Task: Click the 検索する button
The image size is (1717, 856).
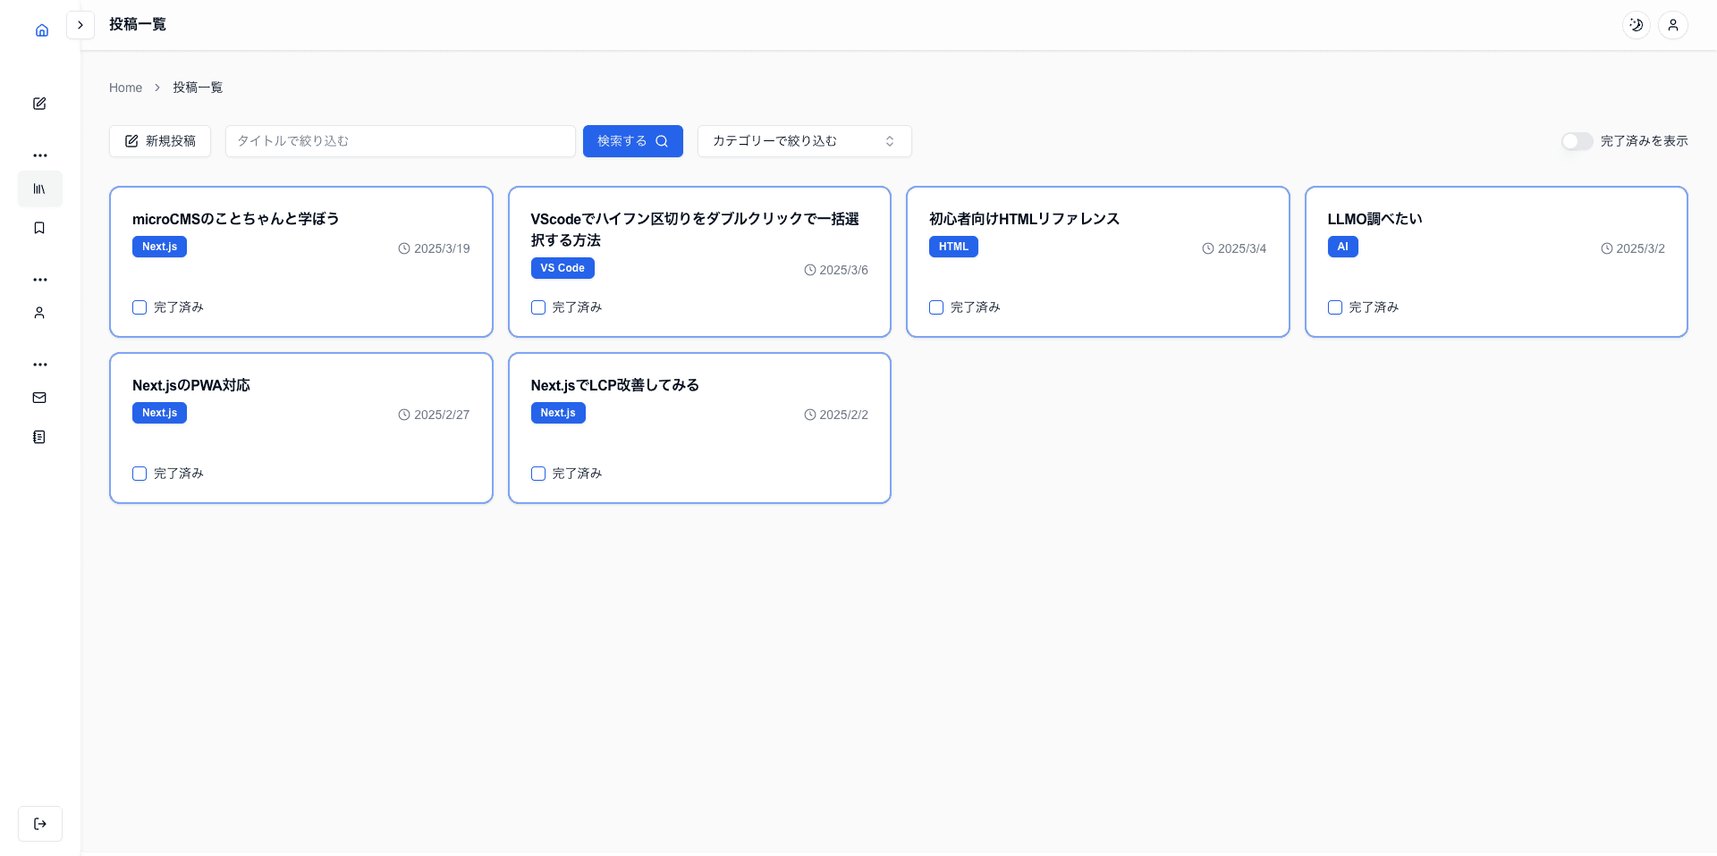Action: point(633,141)
